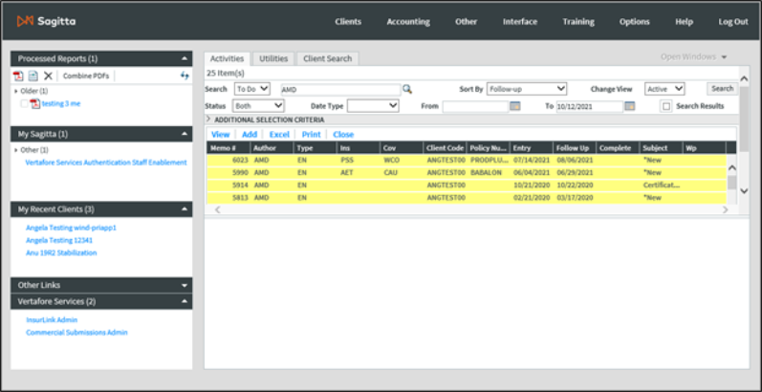The width and height of the screenshot is (762, 392).
Task: Check the Search Results checkbox
Action: pyautogui.click(x=666, y=106)
